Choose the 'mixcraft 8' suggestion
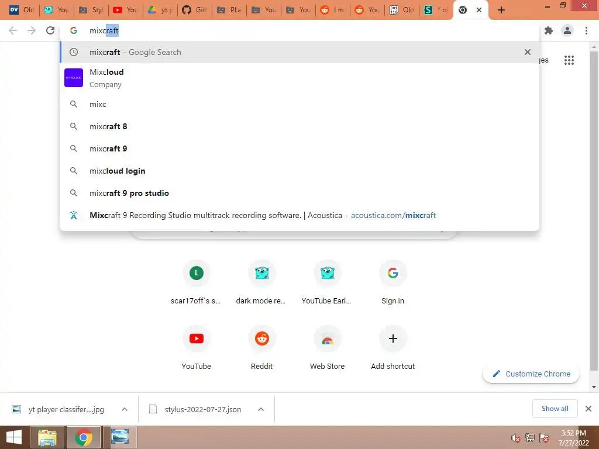The image size is (599, 449). tap(299, 126)
